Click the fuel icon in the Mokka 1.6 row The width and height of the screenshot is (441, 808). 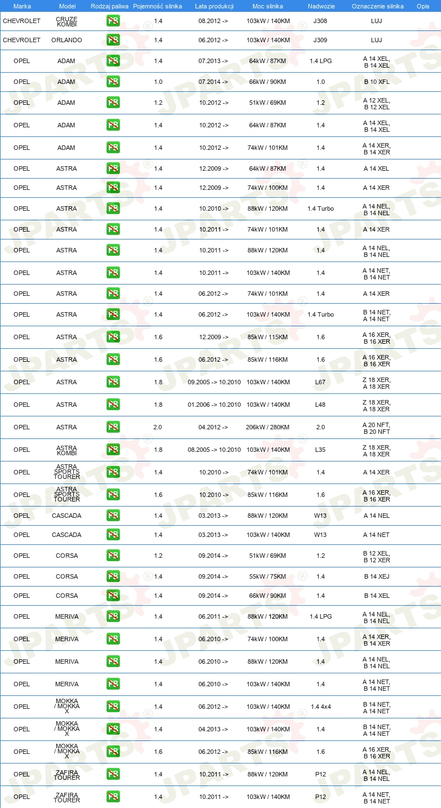(x=113, y=752)
